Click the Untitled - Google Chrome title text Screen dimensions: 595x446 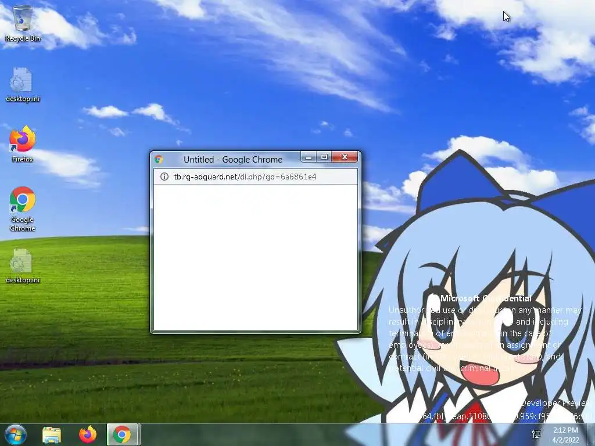pos(233,160)
